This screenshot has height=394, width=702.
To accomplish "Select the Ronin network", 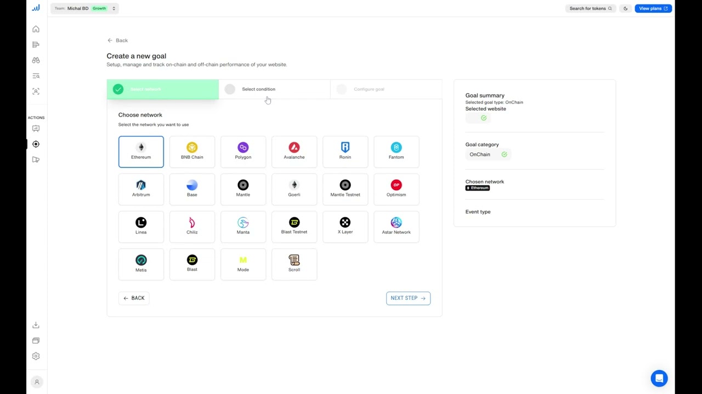I will tap(345, 152).
